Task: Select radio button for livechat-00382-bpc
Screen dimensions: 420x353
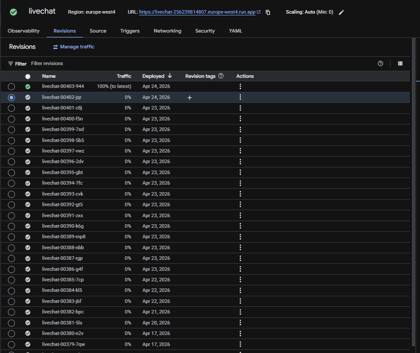Action: [11, 312]
